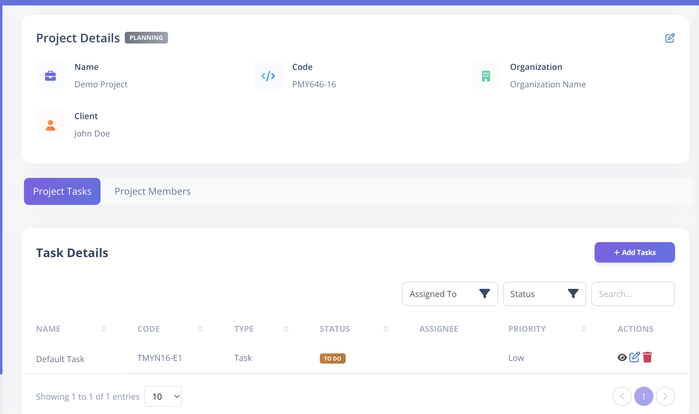Click the Default Task name cell
Image resolution: width=699 pixels, height=414 pixels.
pos(60,359)
